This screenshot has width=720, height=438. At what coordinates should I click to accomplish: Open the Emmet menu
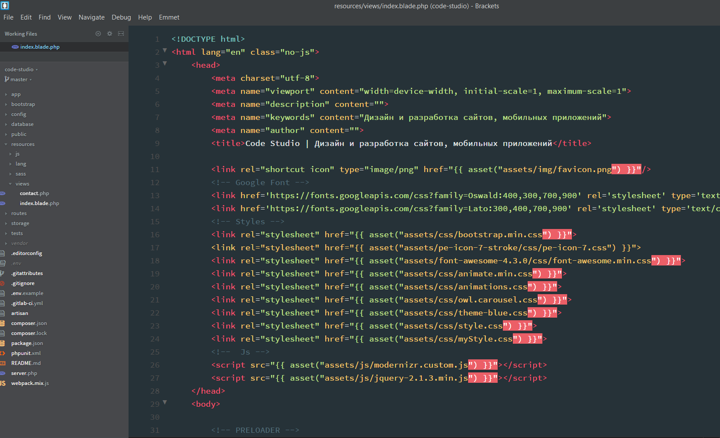pyautogui.click(x=169, y=17)
